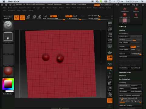146x109 pixels.
Task: Click the Divide button
Action: (124, 47)
